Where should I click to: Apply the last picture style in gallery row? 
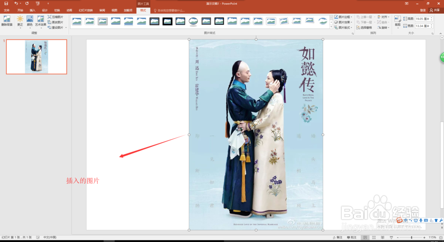pos(322,21)
